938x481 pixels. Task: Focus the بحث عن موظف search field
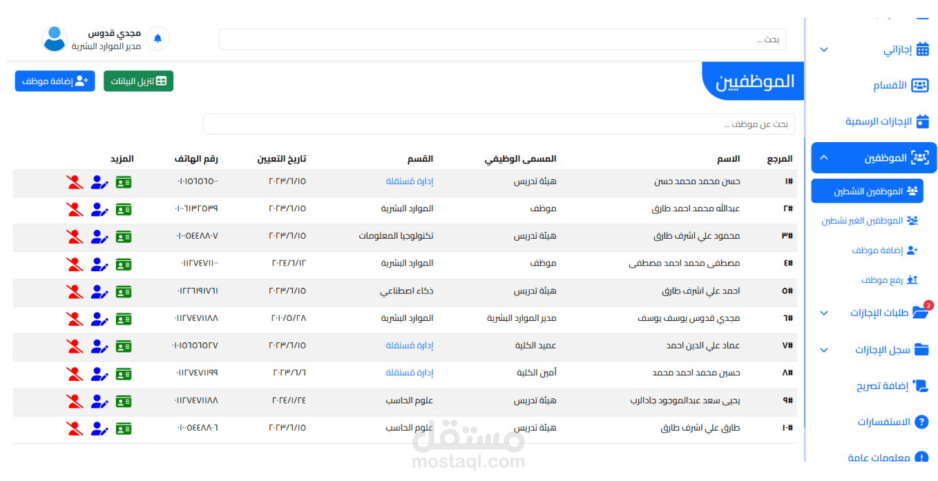click(x=499, y=124)
